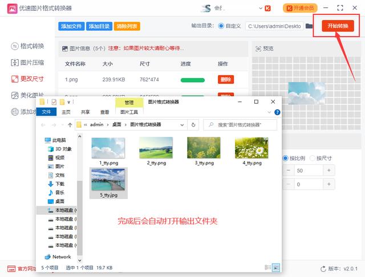Screen dimensions: 365x277
Task: Switch Explorer to details view icon
Action: pos(267,267)
